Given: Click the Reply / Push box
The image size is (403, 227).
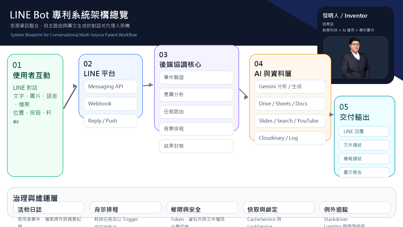Looking at the screenshot, I should pyautogui.click(x=111, y=121).
